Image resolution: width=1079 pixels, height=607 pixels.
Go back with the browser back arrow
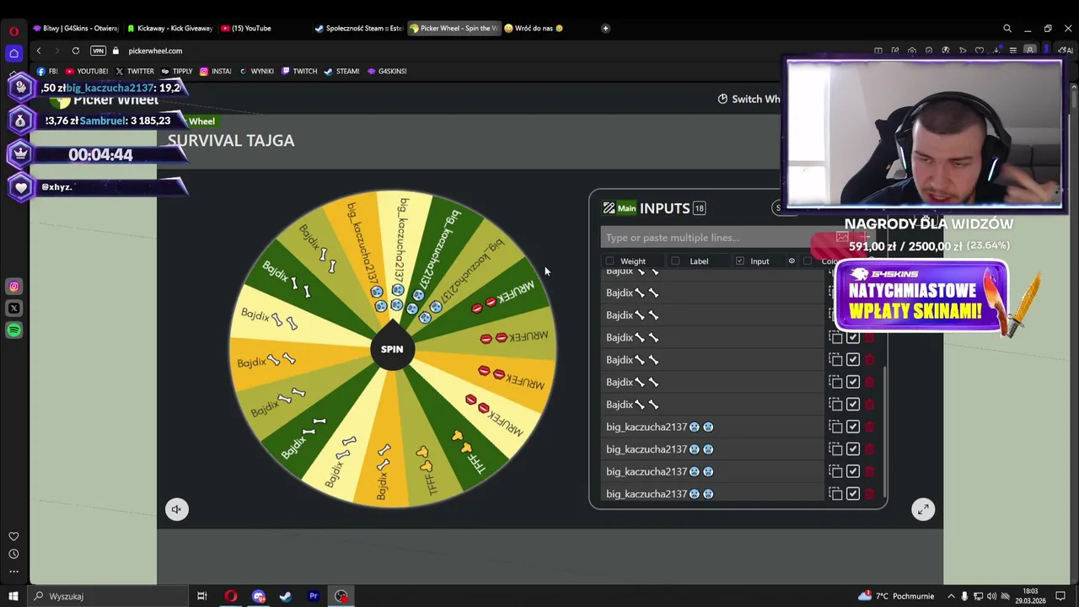[39, 51]
